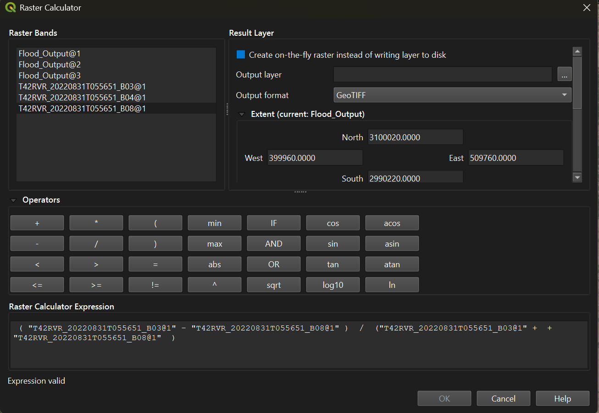Screen dimensions: 599x413
Task: Click the ln operator button
Action: tap(392, 285)
